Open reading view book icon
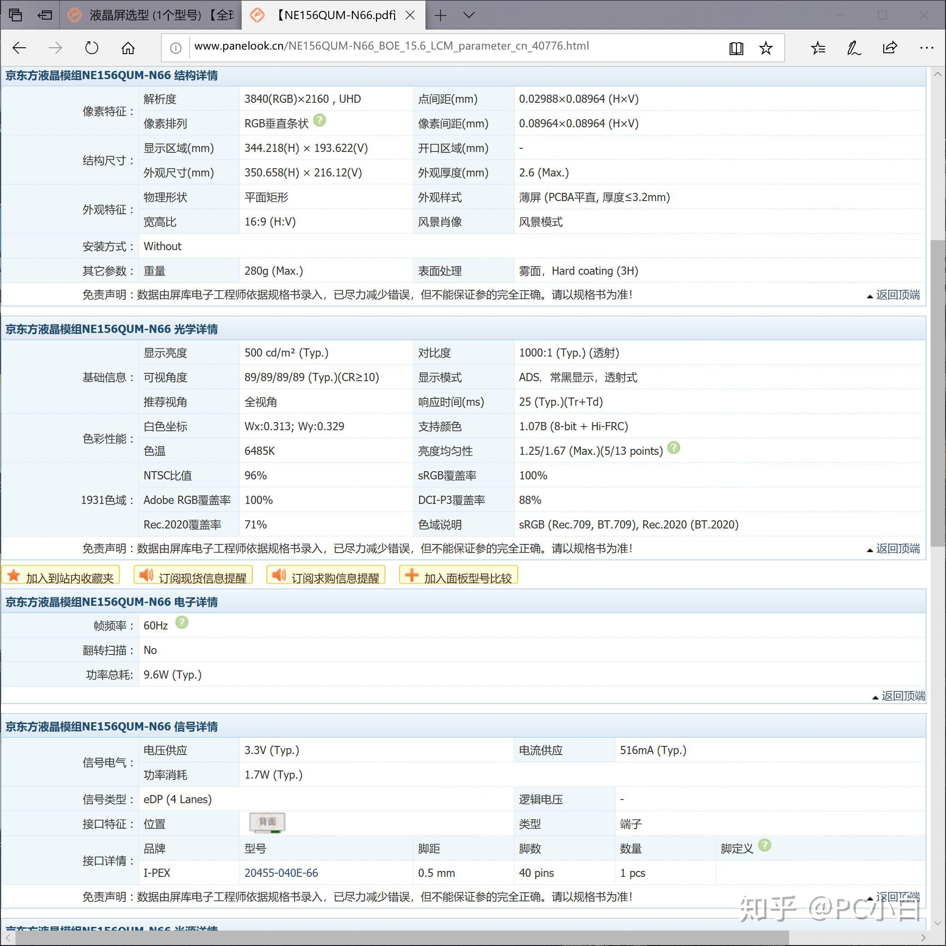 pos(736,48)
